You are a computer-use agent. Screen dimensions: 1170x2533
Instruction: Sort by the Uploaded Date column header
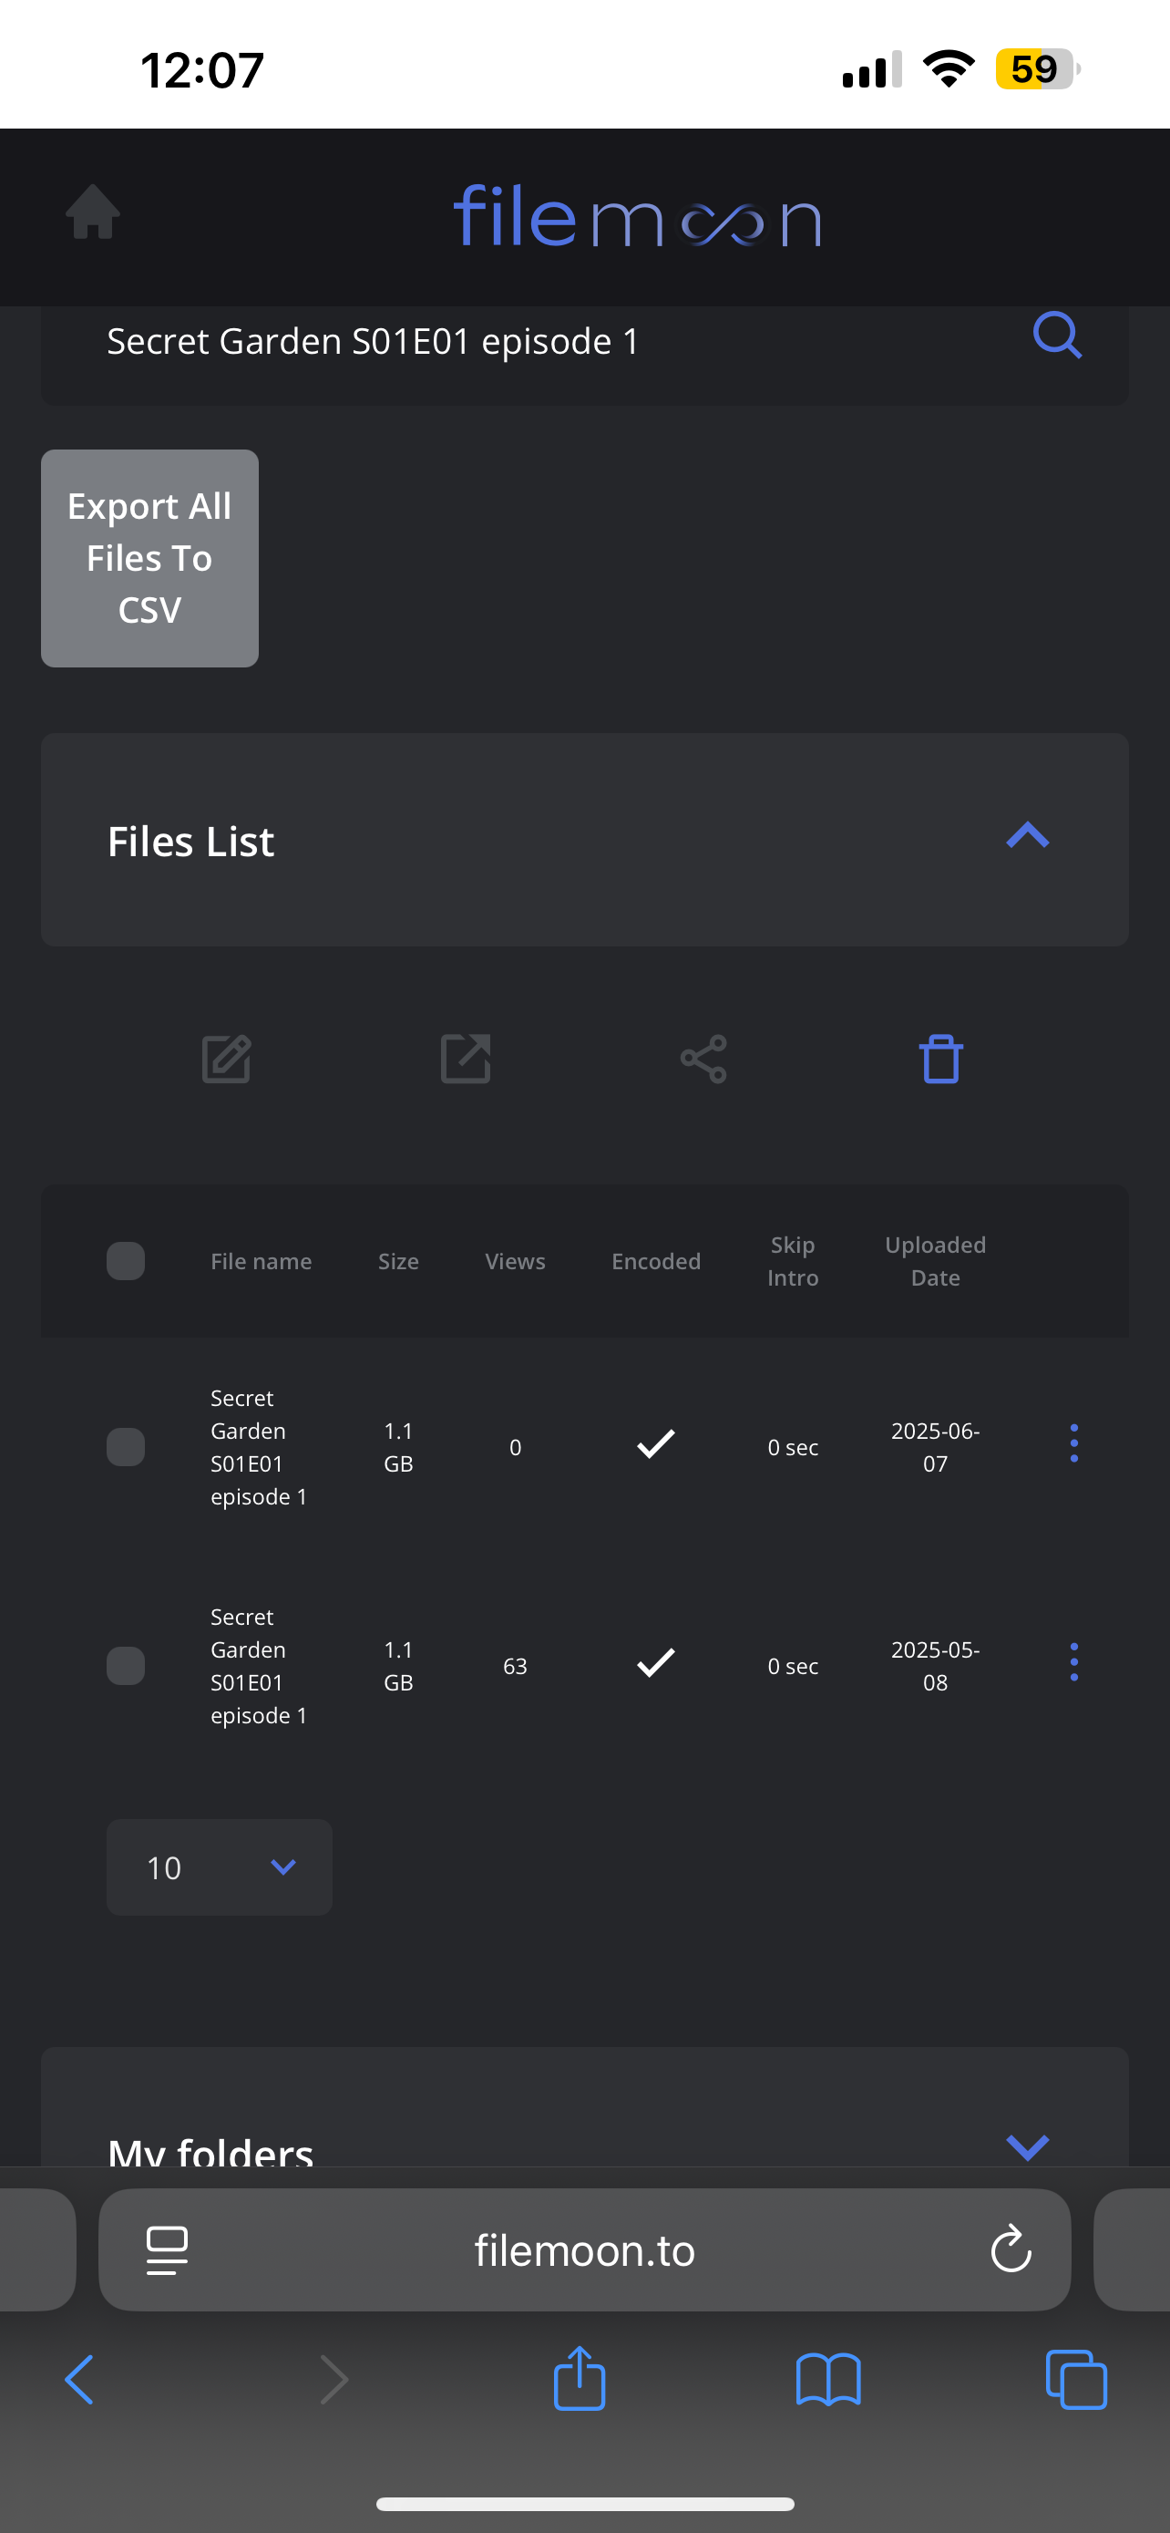click(934, 1262)
